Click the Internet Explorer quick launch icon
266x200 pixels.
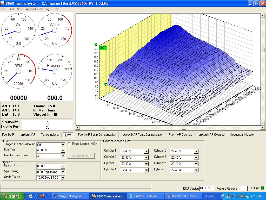point(36,196)
